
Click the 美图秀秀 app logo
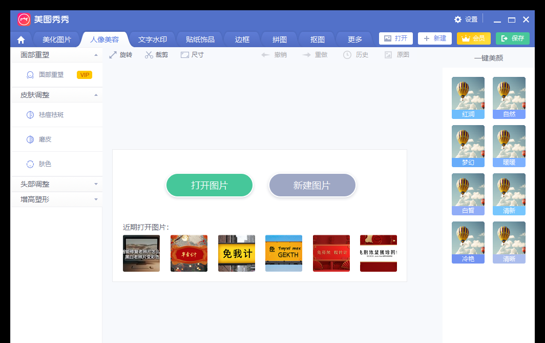(x=24, y=19)
